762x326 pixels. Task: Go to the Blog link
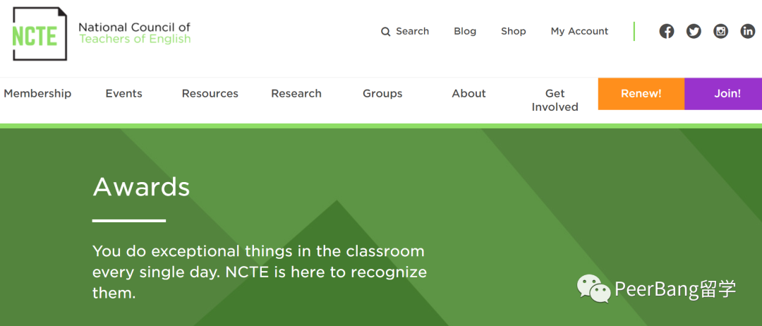pyautogui.click(x=465, y=31)
